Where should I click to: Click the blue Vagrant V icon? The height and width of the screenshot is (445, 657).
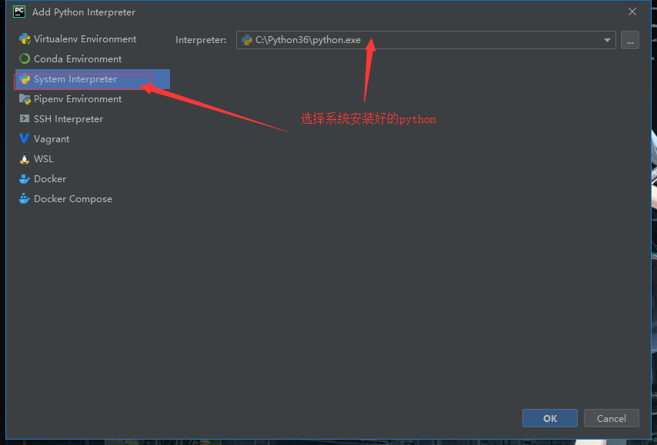(x=25, y=138)
